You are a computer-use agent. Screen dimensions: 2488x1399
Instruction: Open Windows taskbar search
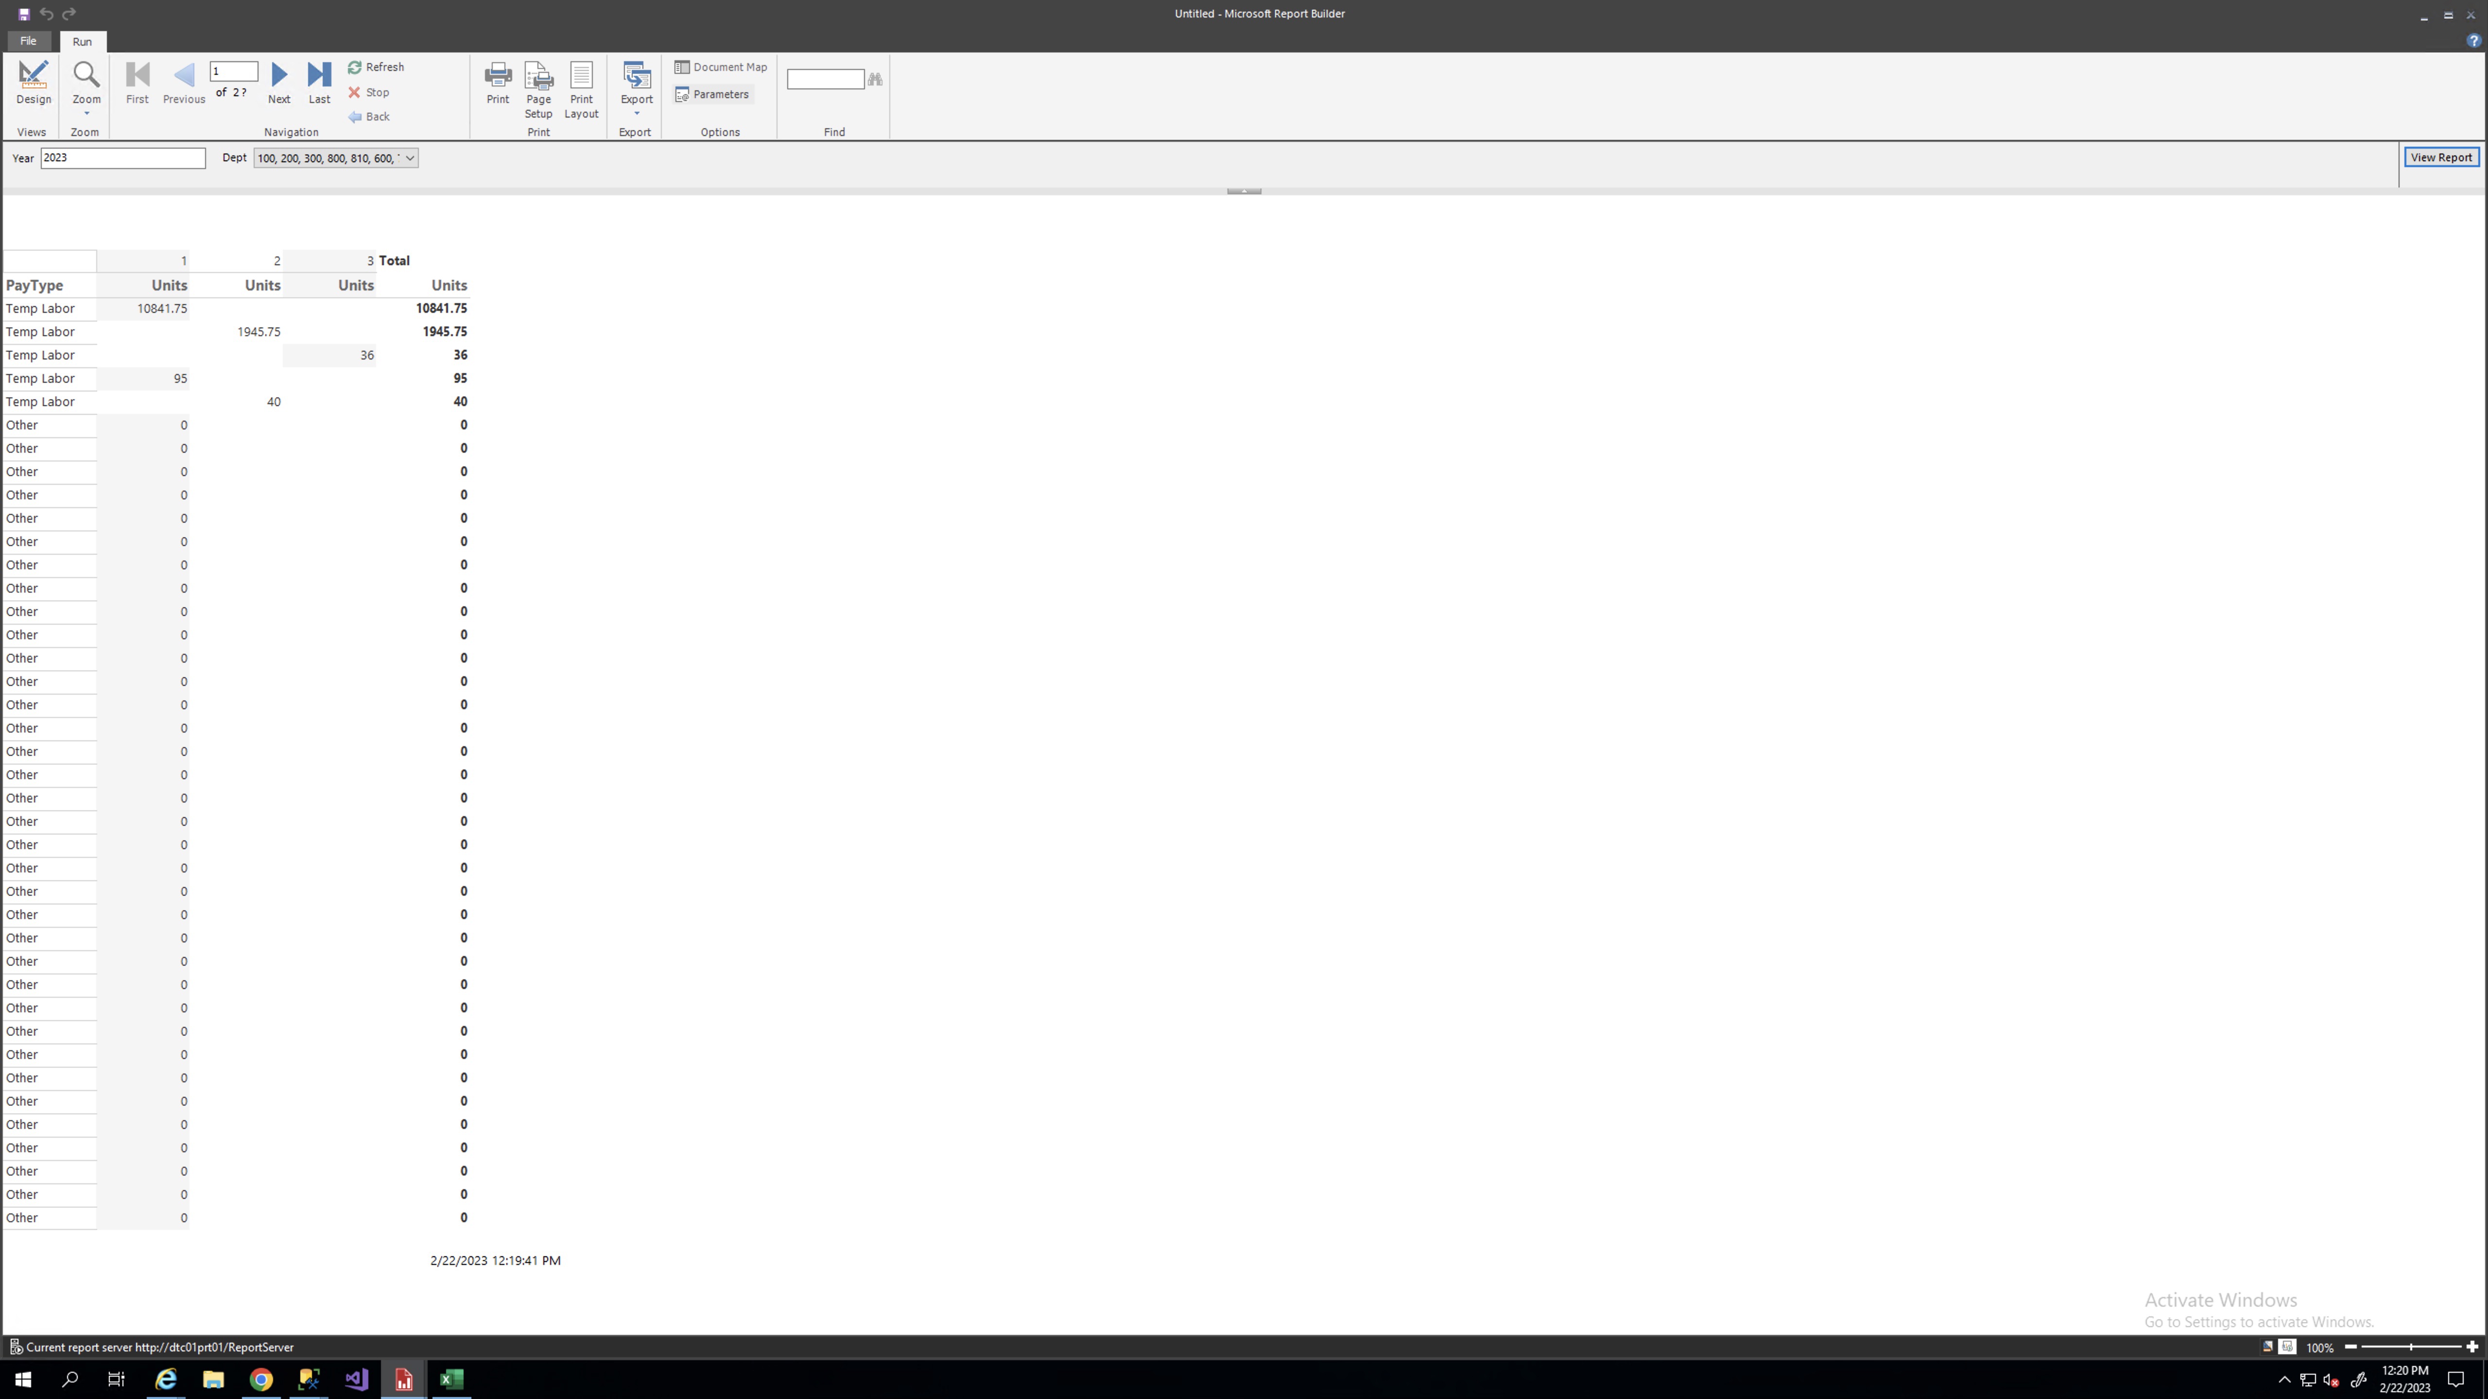pos(69,1379)
